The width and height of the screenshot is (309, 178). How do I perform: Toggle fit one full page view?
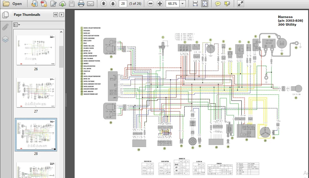pyautogui.click(x=205, y=4)
